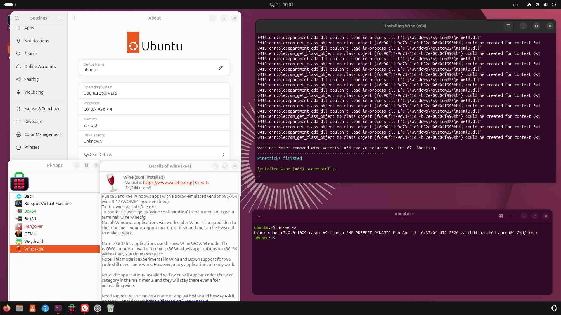Open menu in Installing Wine terminal
561x315 pixels.
point(508,26)
